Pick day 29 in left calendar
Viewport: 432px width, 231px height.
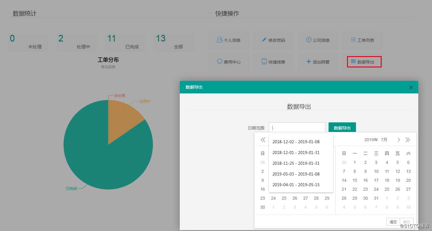(327, 198)
